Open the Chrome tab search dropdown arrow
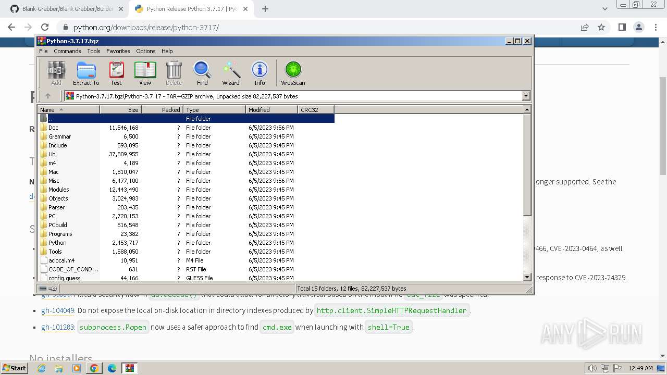Screen dimensions: 667x375 604,9
